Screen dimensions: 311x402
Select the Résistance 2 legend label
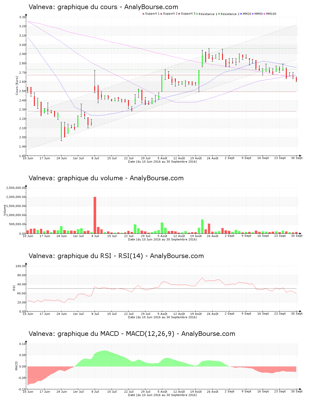click(230, 14)
